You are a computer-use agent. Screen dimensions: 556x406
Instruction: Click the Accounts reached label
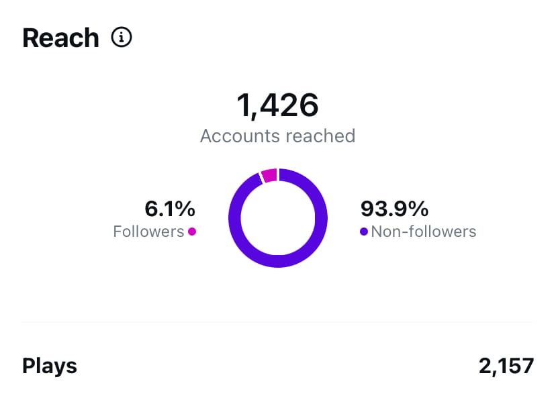(x=277, y=136)
